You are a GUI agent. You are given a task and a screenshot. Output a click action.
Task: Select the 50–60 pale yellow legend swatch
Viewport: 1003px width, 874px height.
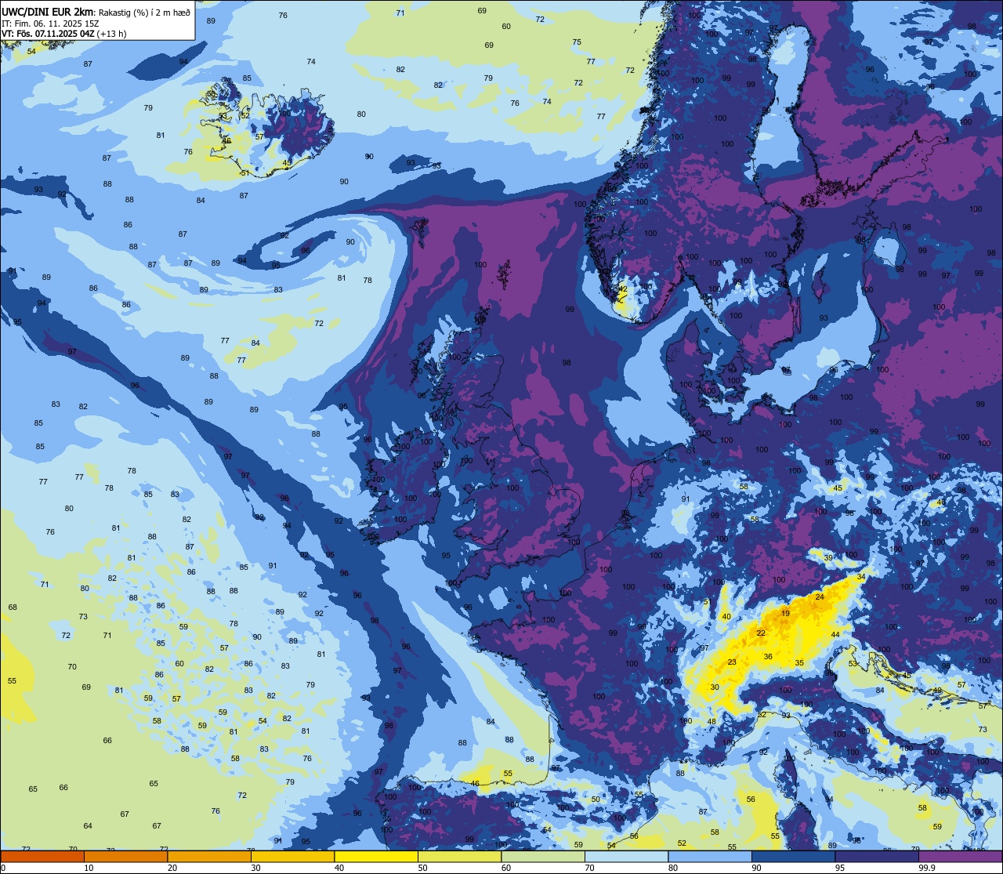point(459,857)
